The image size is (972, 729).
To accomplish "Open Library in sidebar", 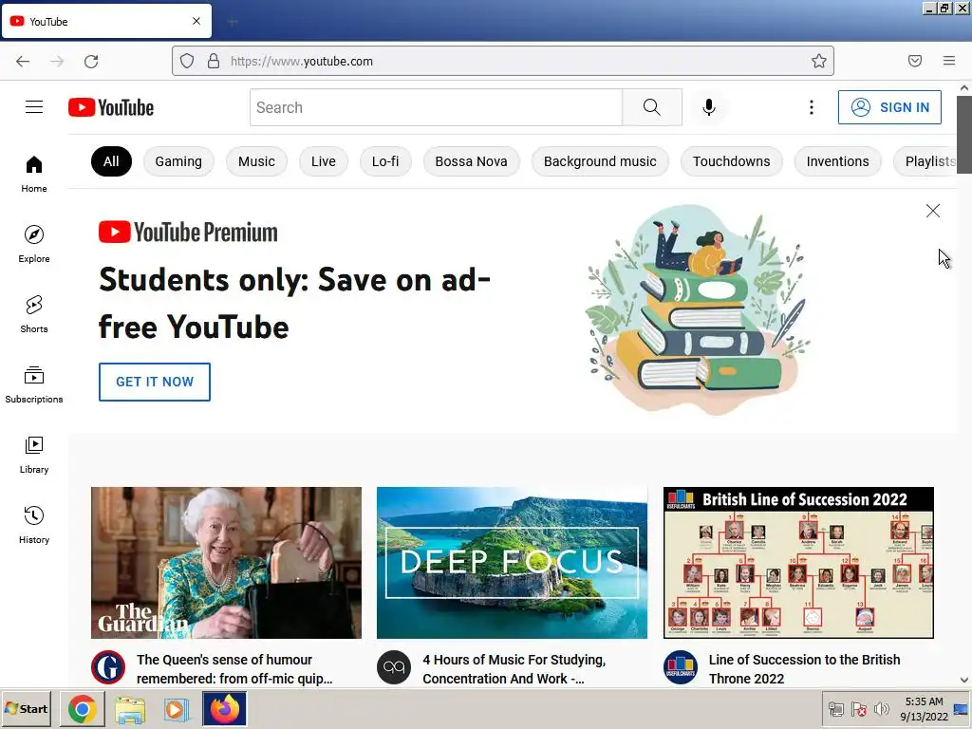I will (34, 455).
